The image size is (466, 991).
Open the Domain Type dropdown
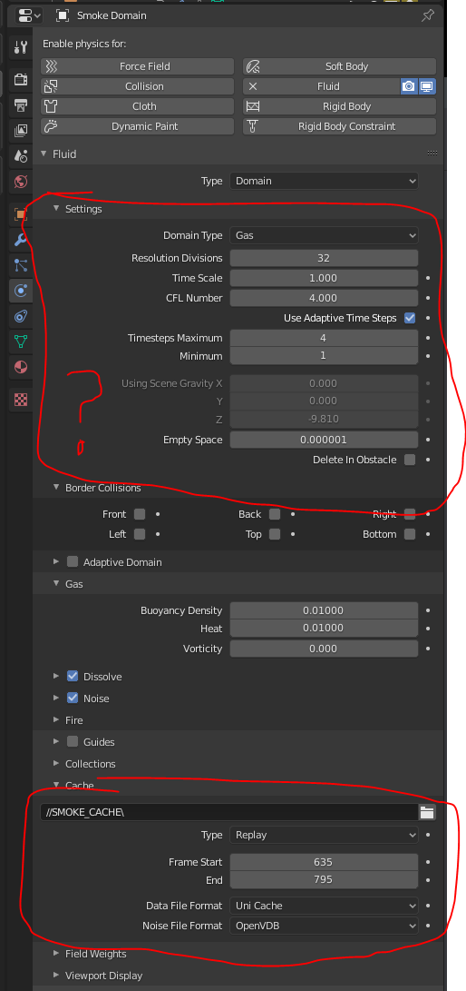[324, 235]
